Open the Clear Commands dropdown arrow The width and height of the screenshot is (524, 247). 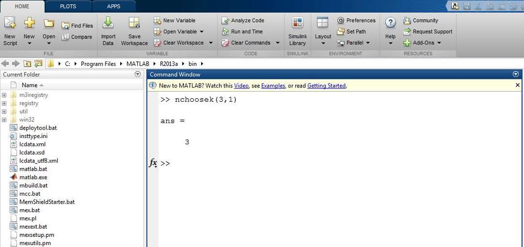coord(277,43)
